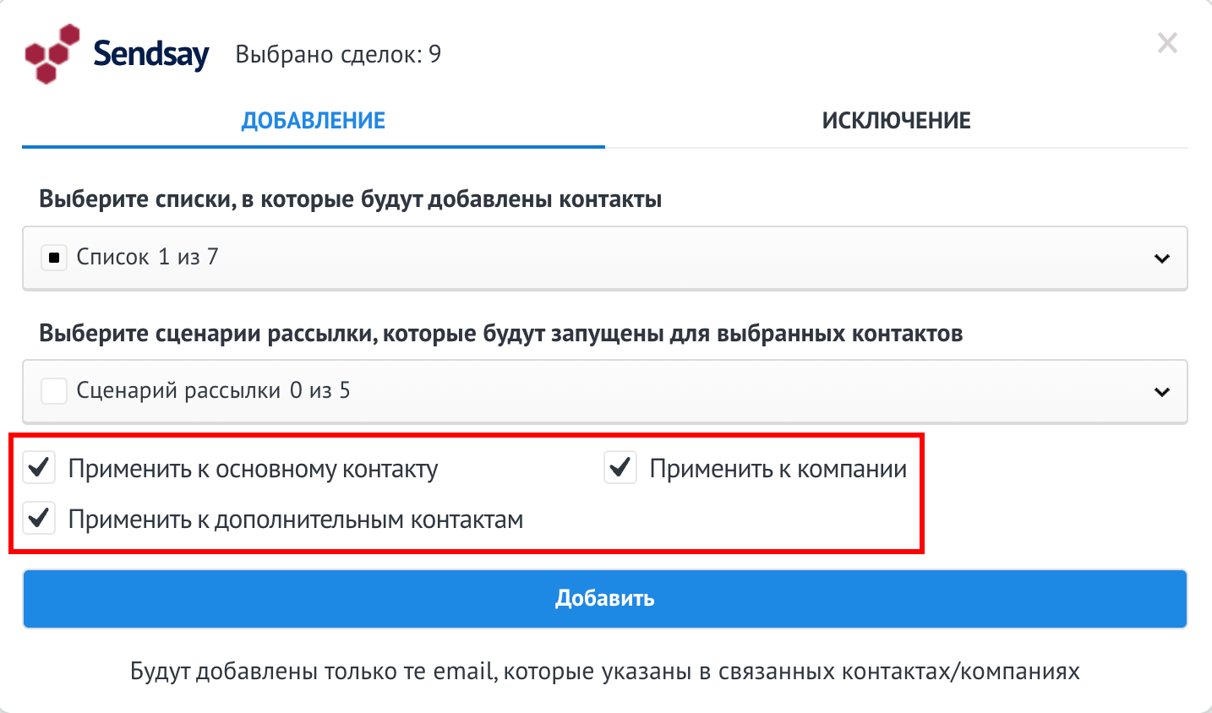Click the text "Выбрано сделок: 9"
This screenshot has height=713, width=1212.
337,54
